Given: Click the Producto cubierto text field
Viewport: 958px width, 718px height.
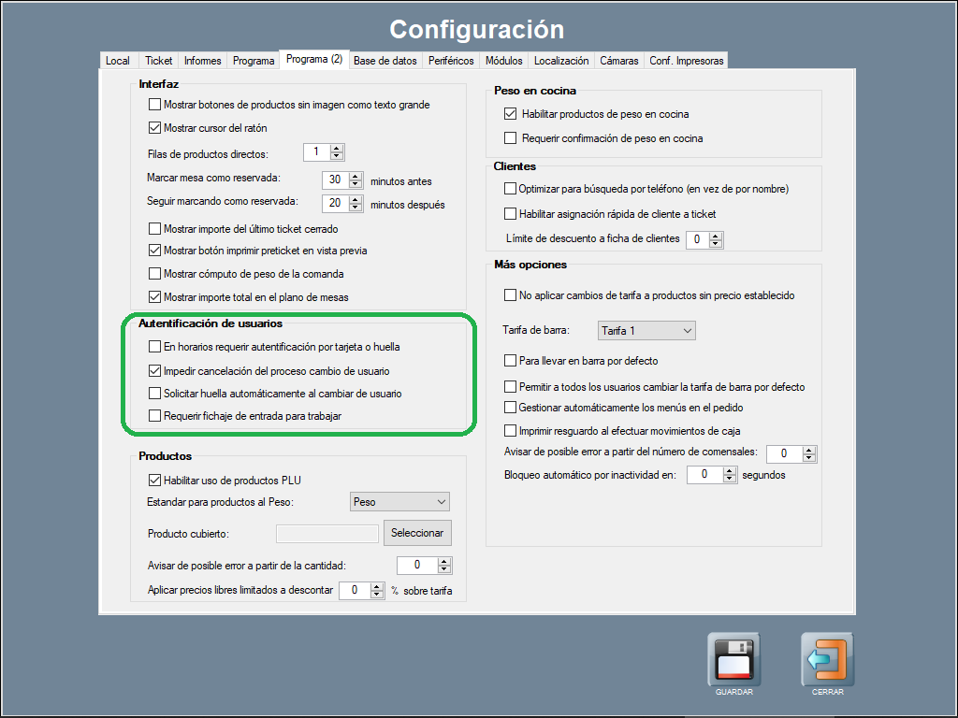Looking at the screenshot, I should pyautogui.click(x=327, y=533).
